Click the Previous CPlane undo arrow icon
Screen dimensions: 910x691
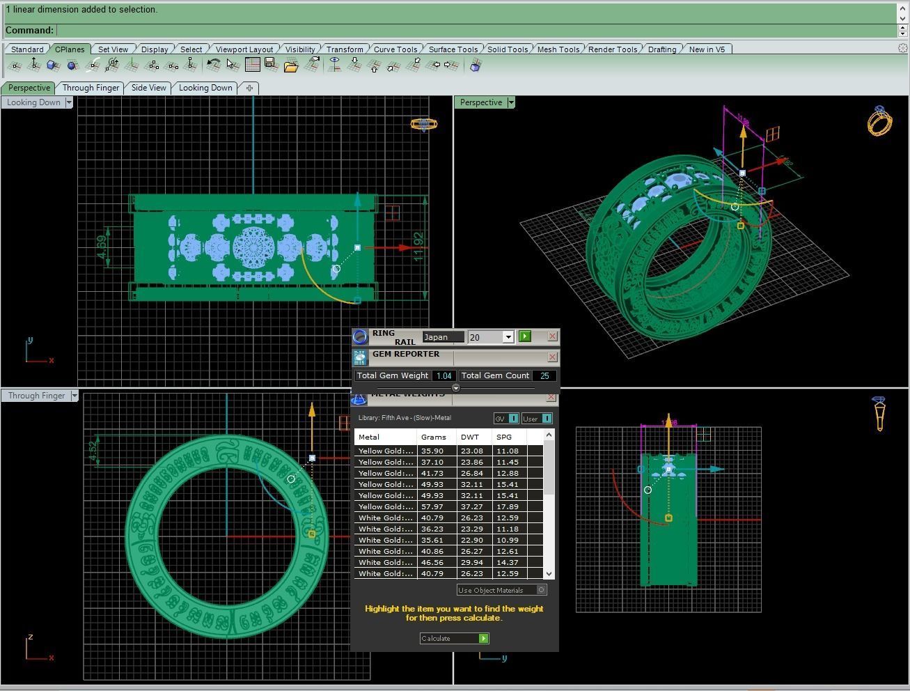[214, 65]
